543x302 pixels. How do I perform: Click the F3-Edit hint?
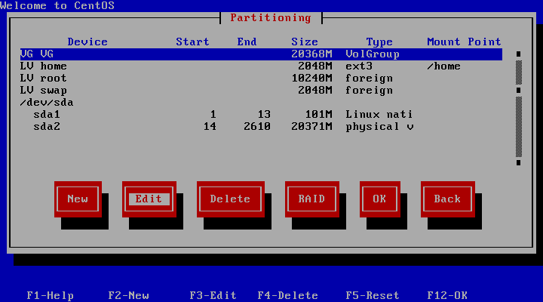pyautogui.click(x=213, y=295)
